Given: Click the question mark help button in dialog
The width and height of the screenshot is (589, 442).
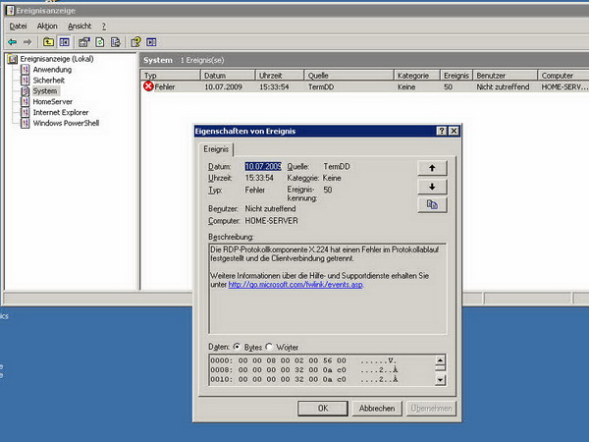Looking at the screenshot, I should point(442,131).
